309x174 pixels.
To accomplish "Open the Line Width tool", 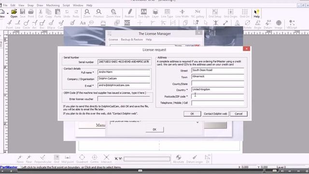I will point(182,13).
